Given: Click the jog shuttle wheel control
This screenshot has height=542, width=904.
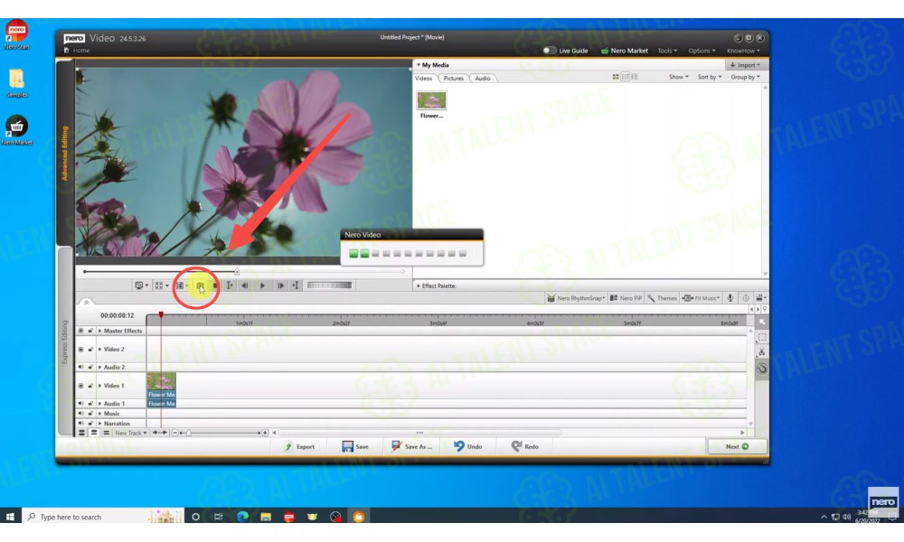Looking at the screenshot, I should click(x=329, y=285).
